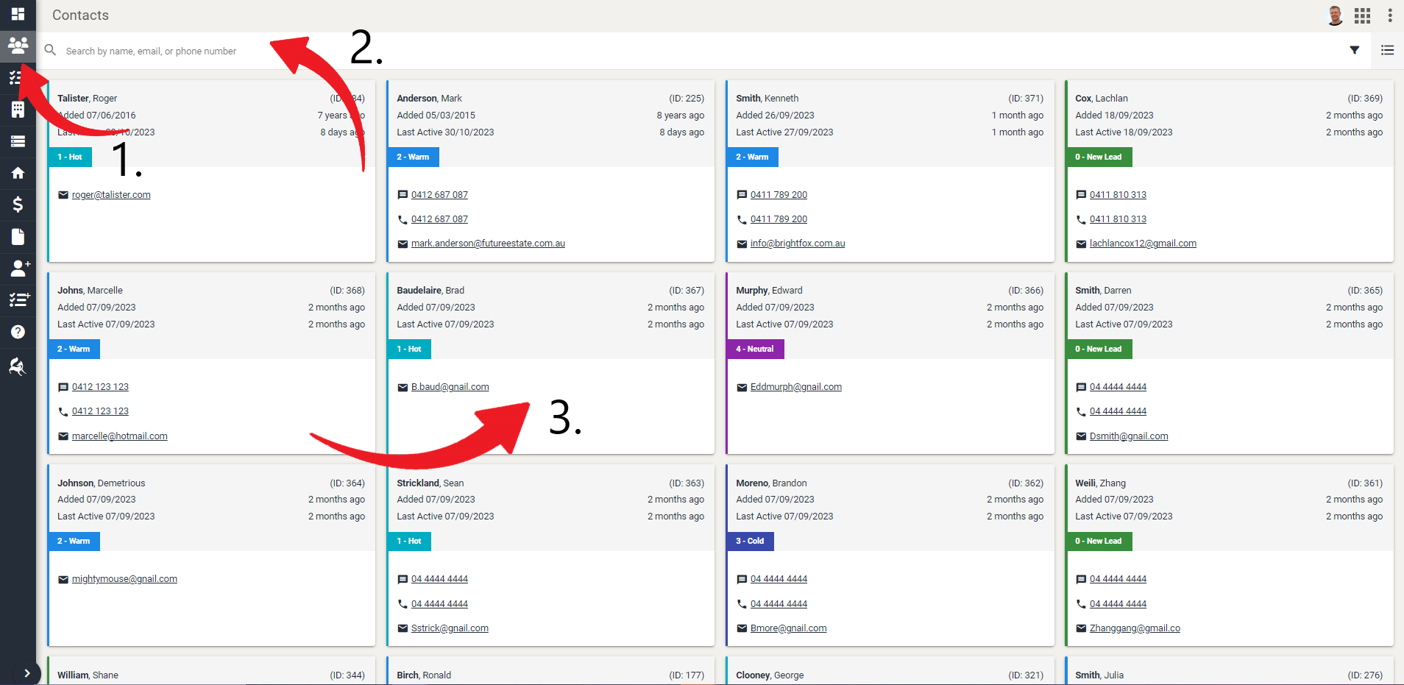Click the user profile avatar
1404x685 pixels.
point(1335,15)
